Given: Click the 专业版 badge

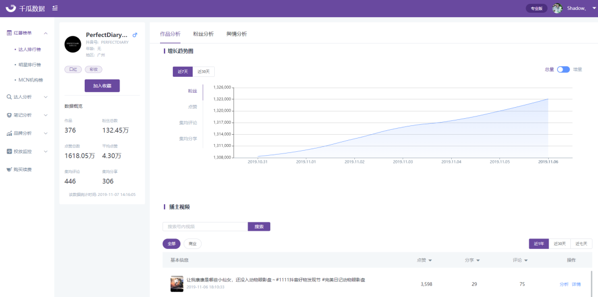Looking at the screenshot, I should point(537,8).
